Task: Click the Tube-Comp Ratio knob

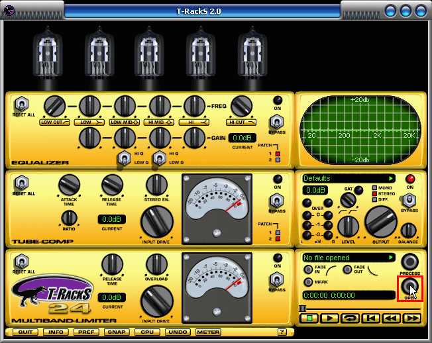Action: pyautogui.click(x=69, y=218)
